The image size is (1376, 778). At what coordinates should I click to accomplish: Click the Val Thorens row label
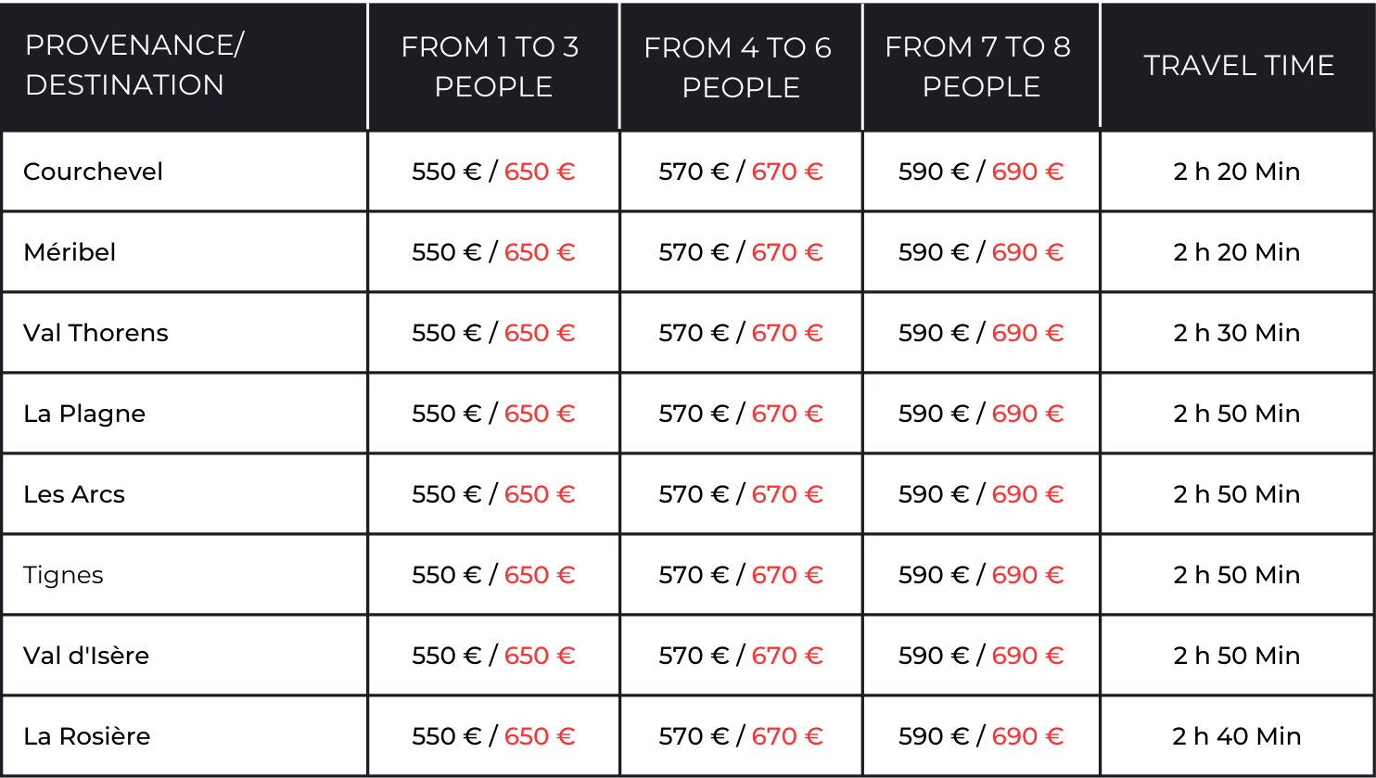(96, 333)
